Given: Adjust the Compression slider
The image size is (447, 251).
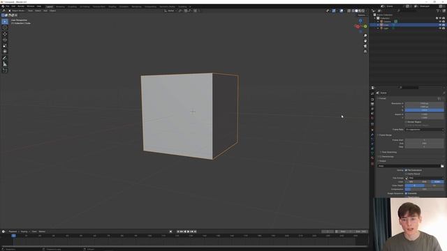Looking at the screenshot, I should pyautogui.click(x=424, y=189).
